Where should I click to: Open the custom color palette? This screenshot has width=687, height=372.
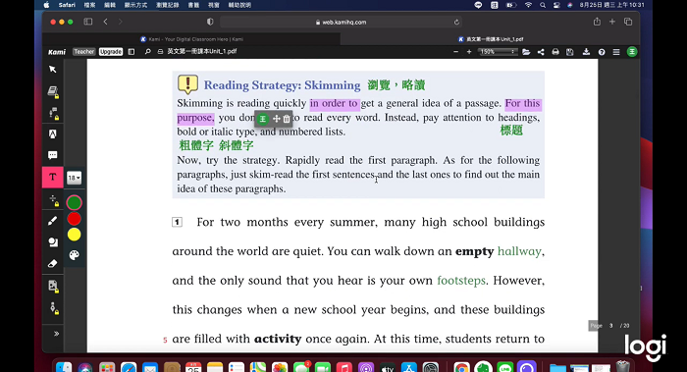(x=74, y=255)
